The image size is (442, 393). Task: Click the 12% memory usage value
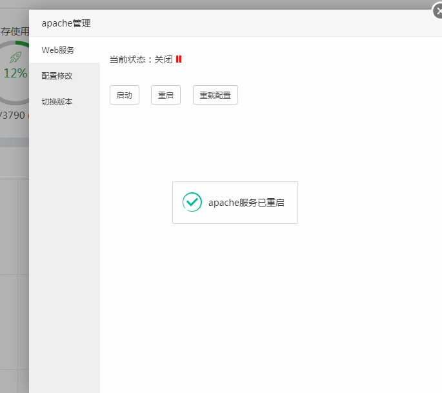(x=15, y=74)
